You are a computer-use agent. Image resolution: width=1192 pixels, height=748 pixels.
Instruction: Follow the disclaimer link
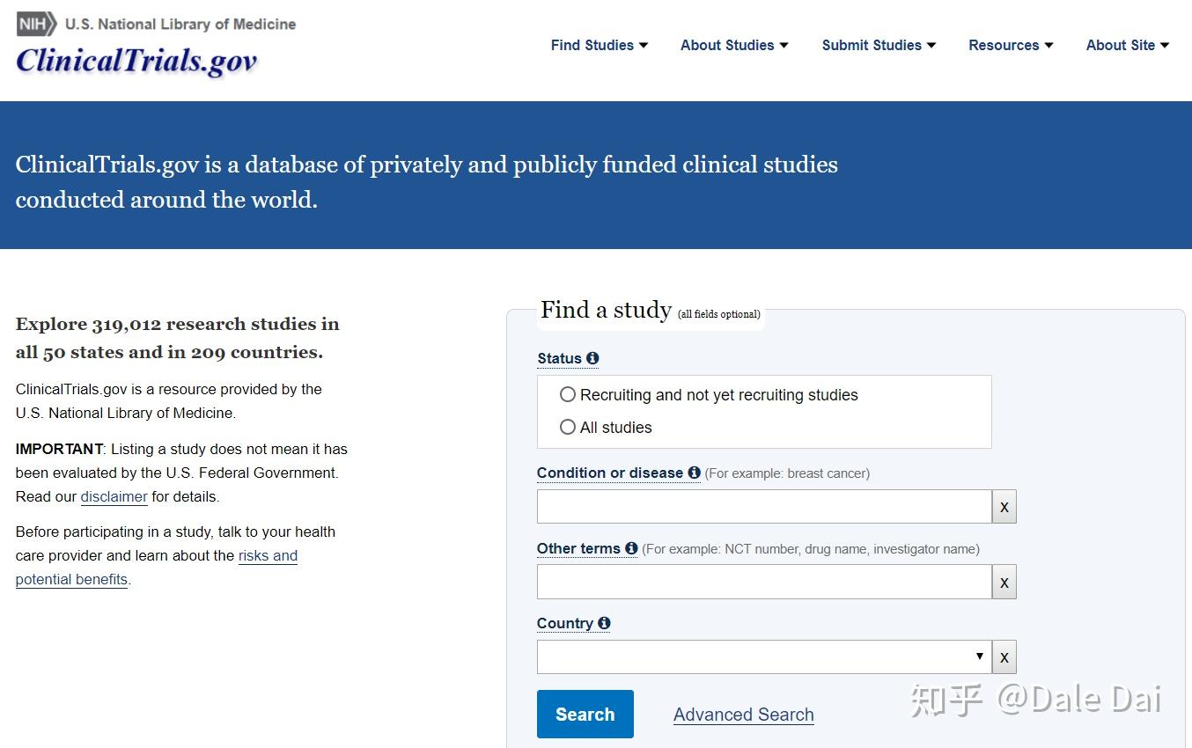click(114, 496)
